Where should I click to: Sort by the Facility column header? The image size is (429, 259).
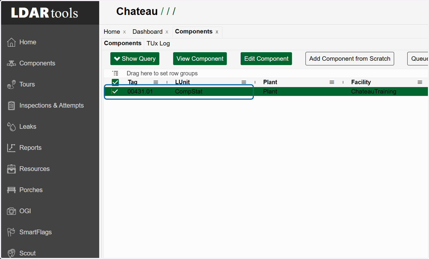[x=361, y=82]
